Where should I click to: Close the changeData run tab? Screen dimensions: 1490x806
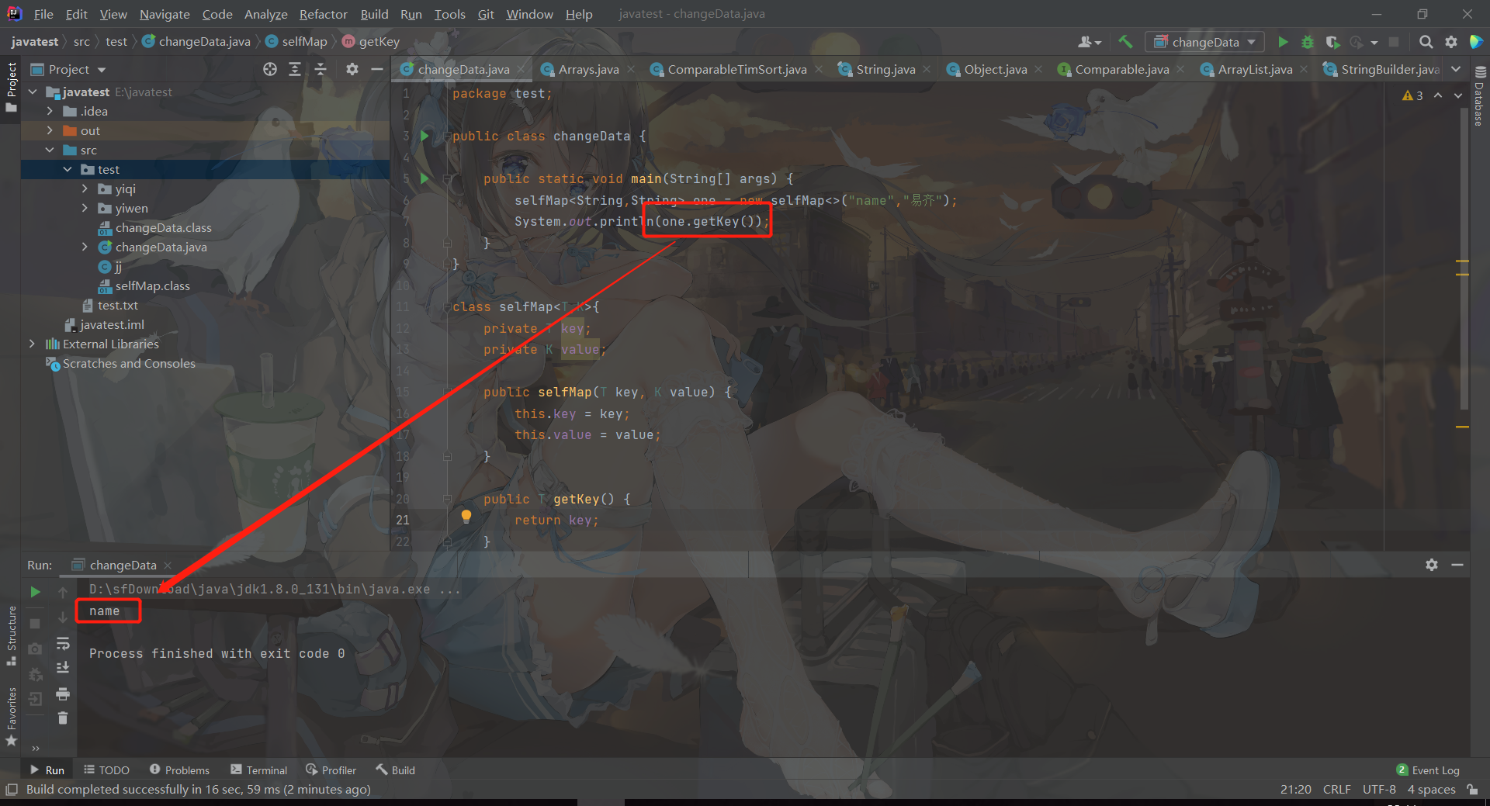tap(168, 565)
